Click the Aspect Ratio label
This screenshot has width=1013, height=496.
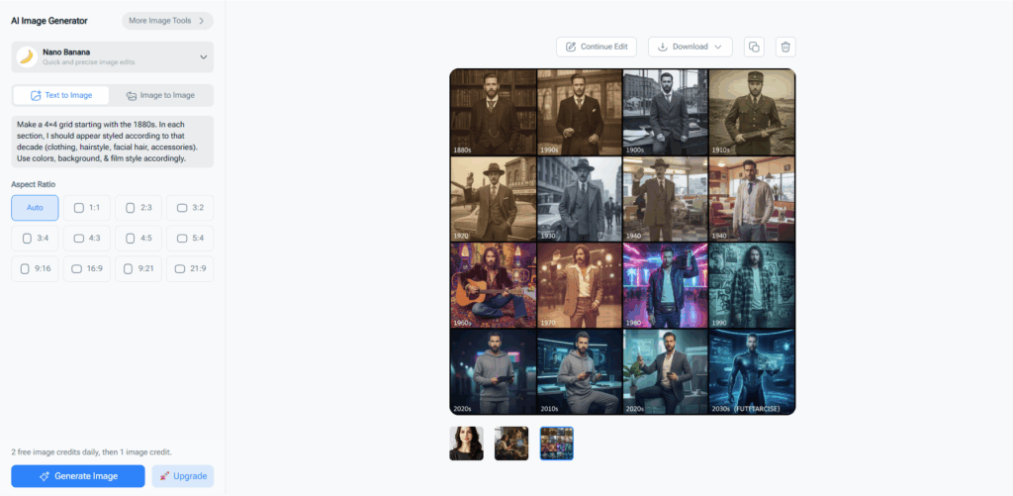tap(33, 184)
